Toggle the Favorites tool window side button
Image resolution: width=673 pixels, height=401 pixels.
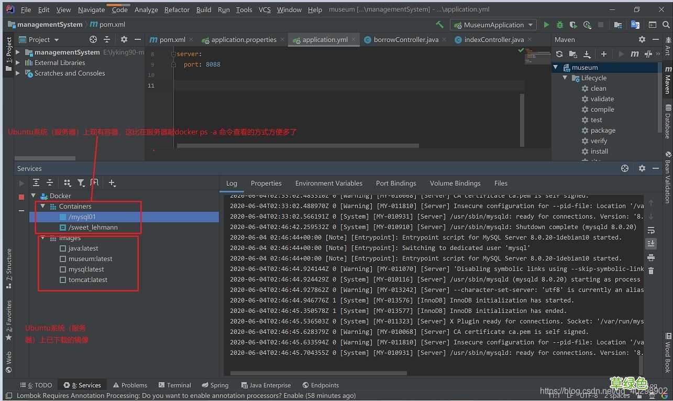pyautogui.click(x=8, y=320)
